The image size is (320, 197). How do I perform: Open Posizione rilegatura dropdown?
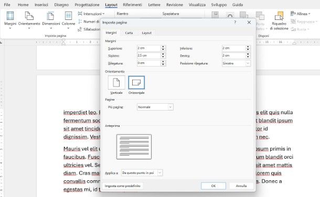point(236,63)
